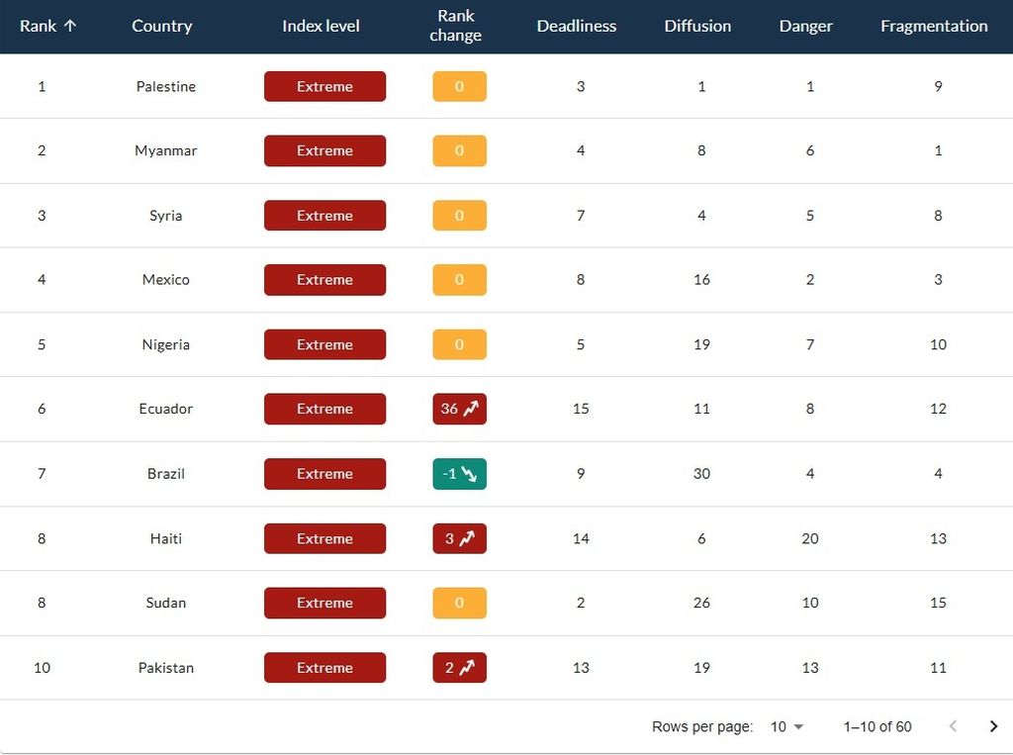Sort by the Index level column
Image resolution: width=1013 pixels, height=755 pixels.
tap(321, 26)
